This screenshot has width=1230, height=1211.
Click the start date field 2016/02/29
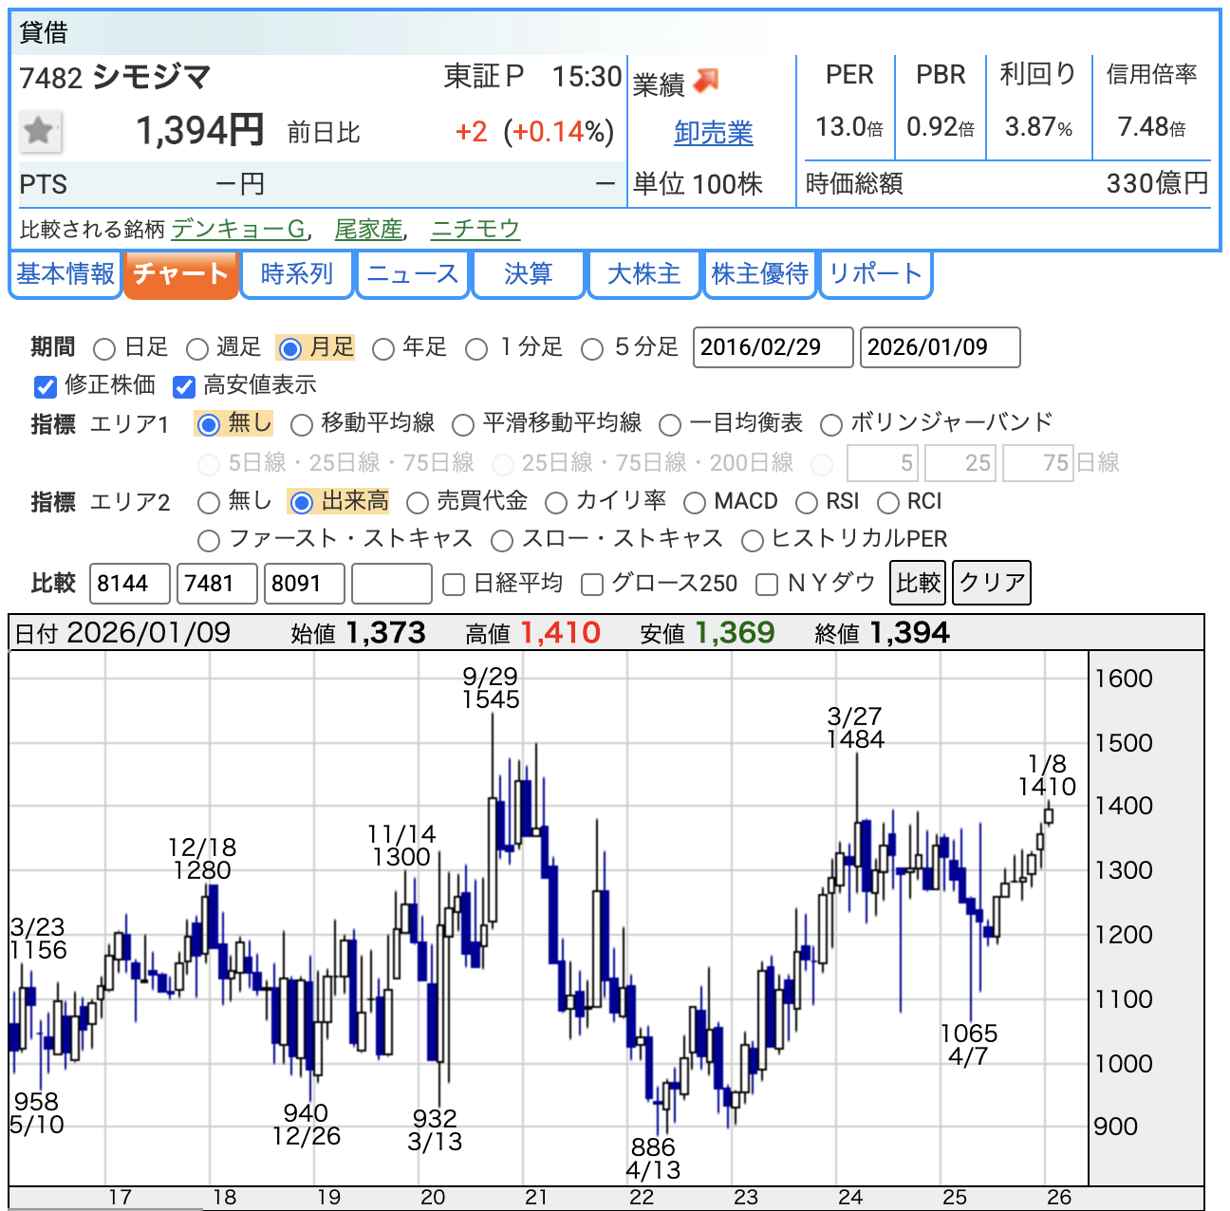(x=773, y=347)
